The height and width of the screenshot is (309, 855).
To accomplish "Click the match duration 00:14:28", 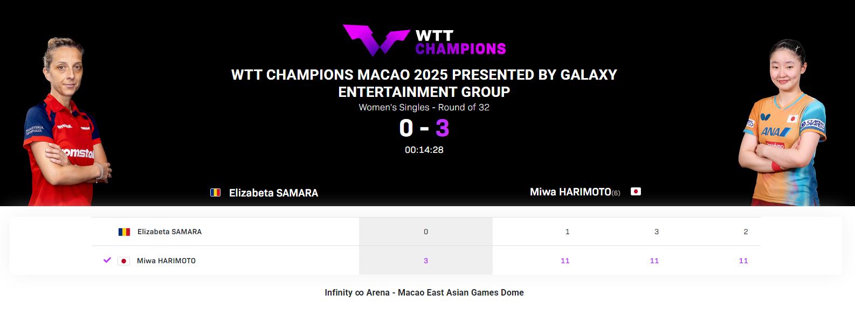I will pos(424,150).
